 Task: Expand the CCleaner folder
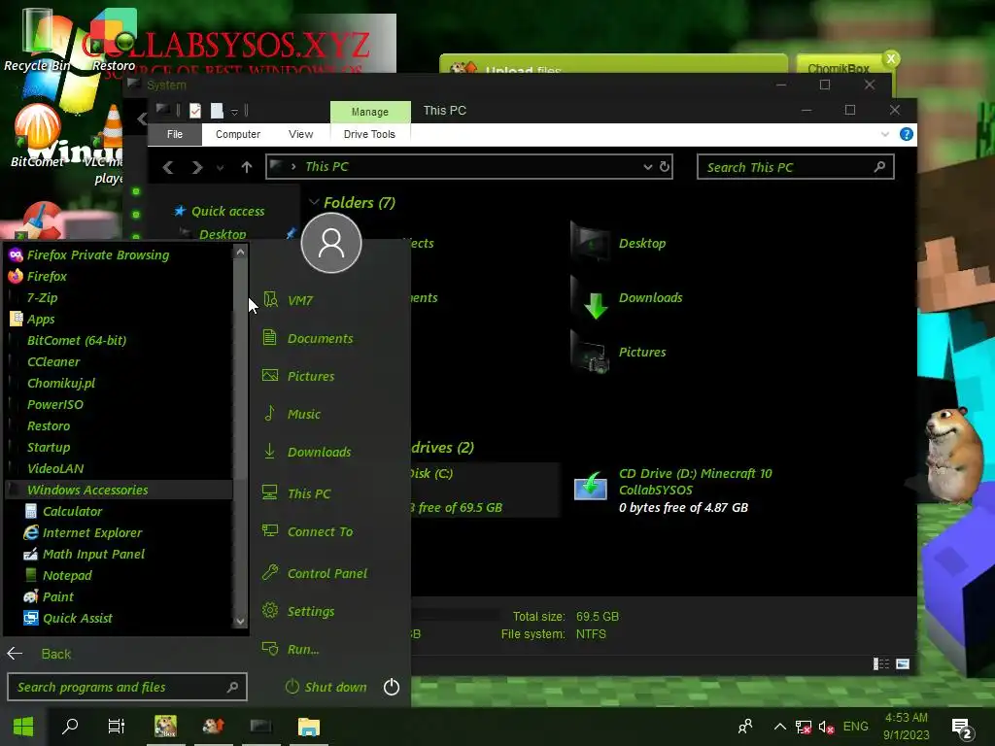(x=53, y=362)
